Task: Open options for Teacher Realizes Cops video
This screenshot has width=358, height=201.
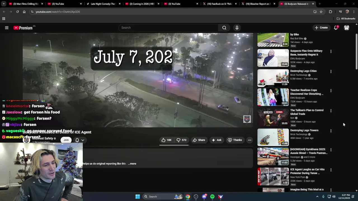Action: point(331,91)
